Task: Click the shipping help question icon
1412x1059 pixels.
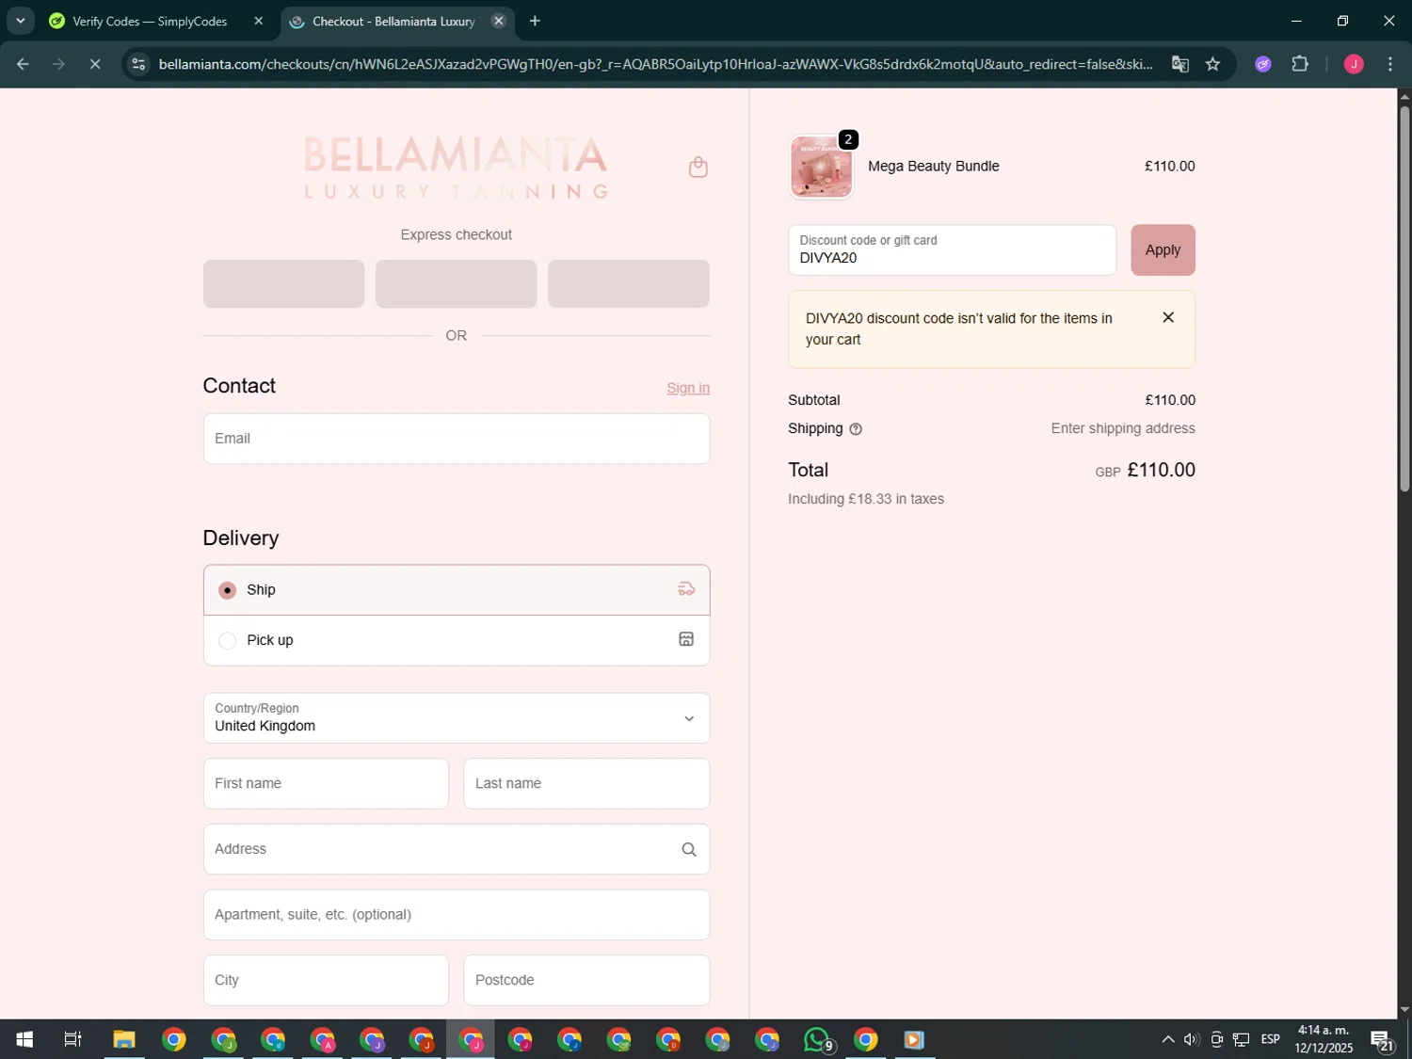Action: pos(856,429)
